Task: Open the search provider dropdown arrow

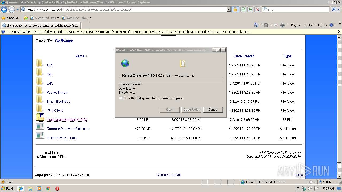Action: click(339, 9)
